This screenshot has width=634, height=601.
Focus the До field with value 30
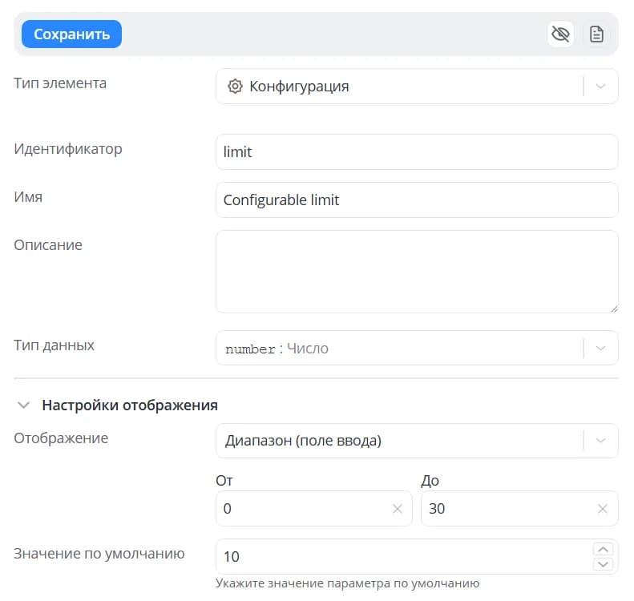tap(519, 508)
